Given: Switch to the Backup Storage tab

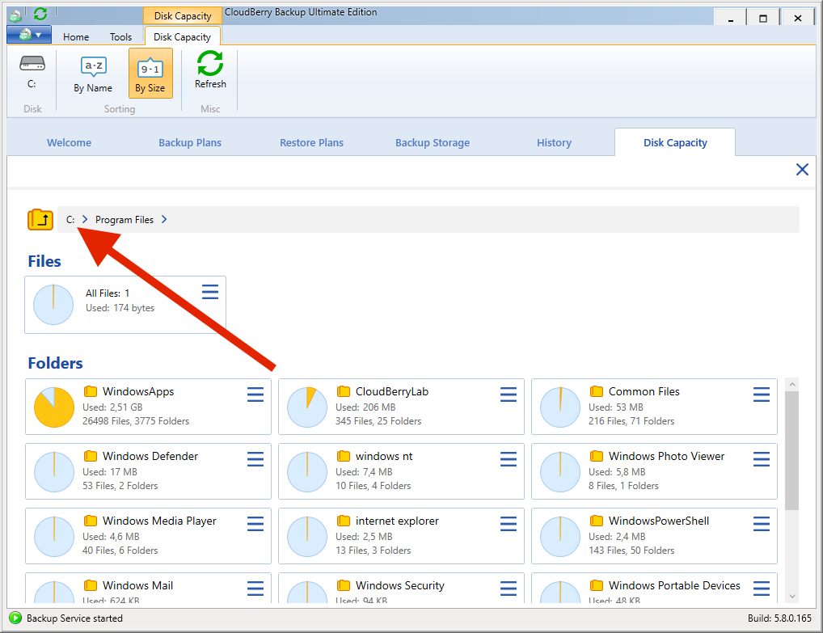Looking at the screenshot, I should point(433,143).
